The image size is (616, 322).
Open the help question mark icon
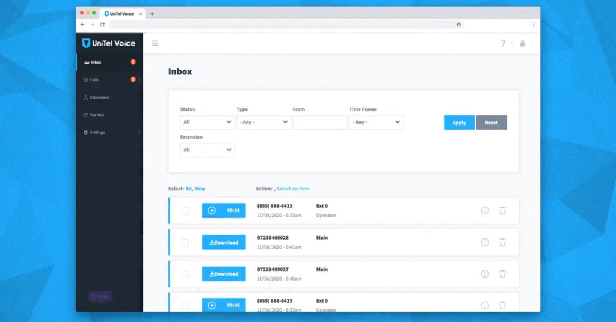click(x=504, y=43)
